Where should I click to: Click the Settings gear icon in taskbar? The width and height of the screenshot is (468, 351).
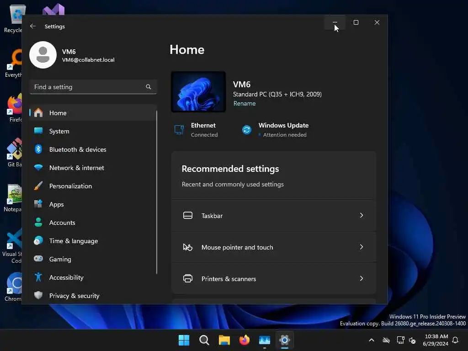(x=285, y=340)
